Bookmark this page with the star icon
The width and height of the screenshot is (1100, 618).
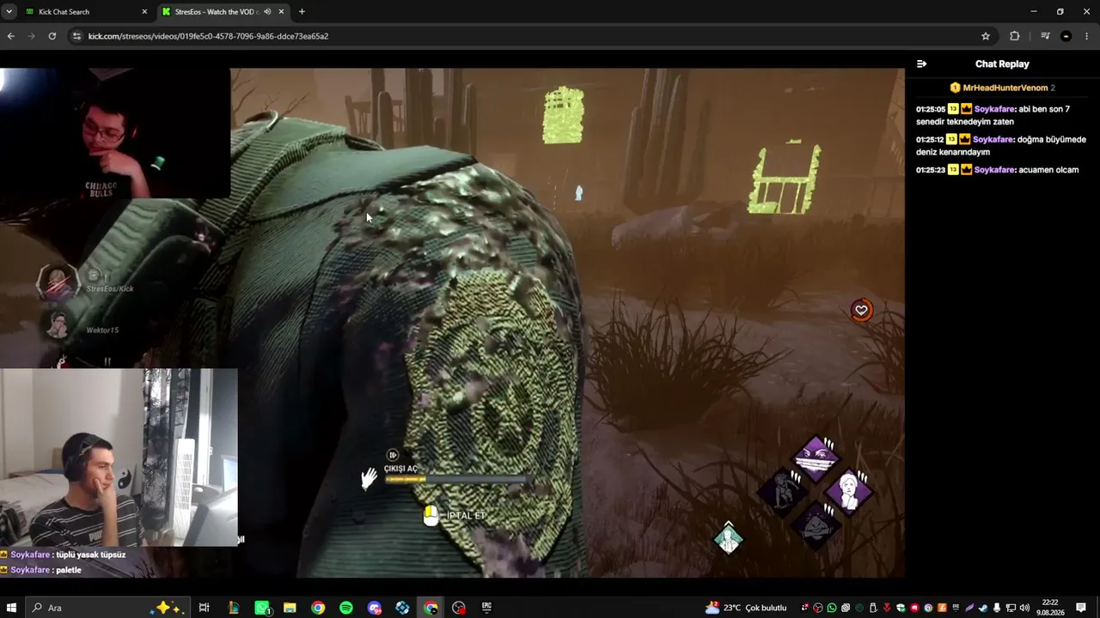[986, 36]
